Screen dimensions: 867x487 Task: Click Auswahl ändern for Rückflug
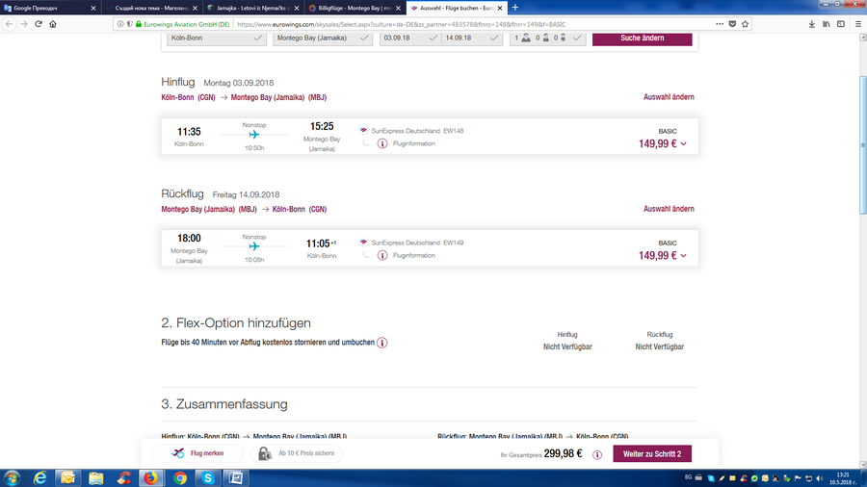[x=669, y=209]
